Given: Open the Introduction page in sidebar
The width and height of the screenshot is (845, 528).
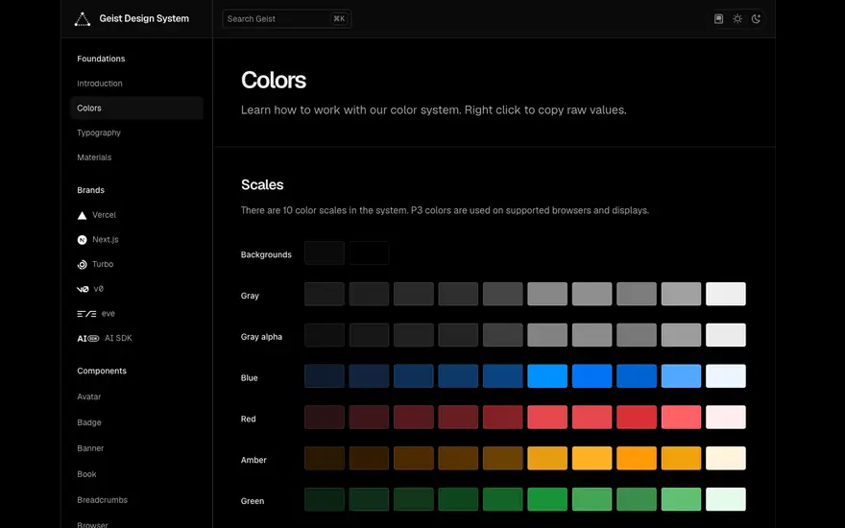Looking at the screenshot, I should (100, 84).
